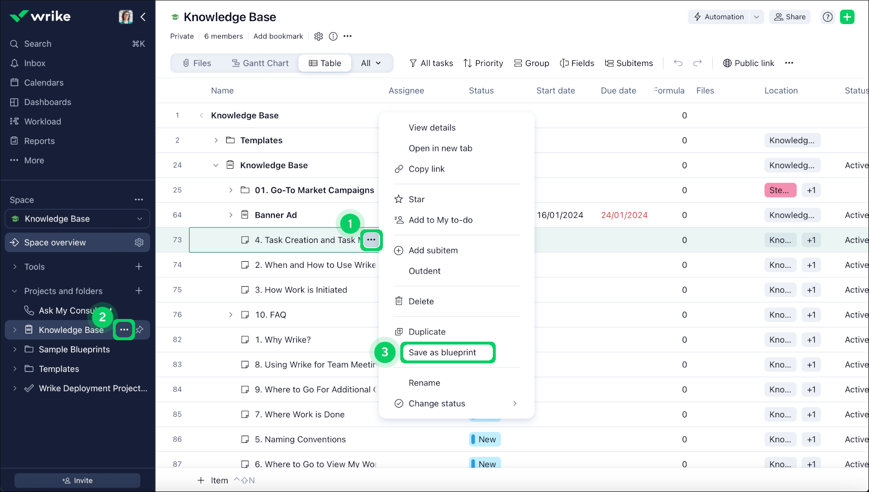Screen dimensions: 869x492
Task: Switch to the Gantt Chart tab
Action: click(x=260, y=63)
